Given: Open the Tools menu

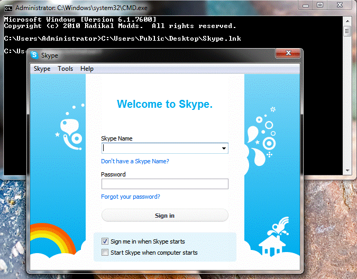Looking at the screenshot, I should 66,69.
